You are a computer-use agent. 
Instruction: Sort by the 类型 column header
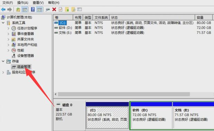click(88, 18)
